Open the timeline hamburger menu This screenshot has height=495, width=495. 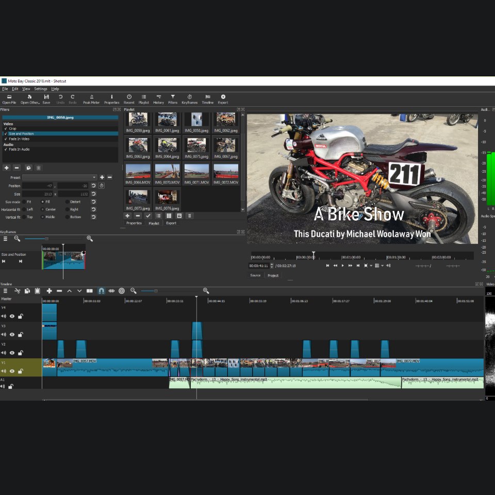point(5,291)
